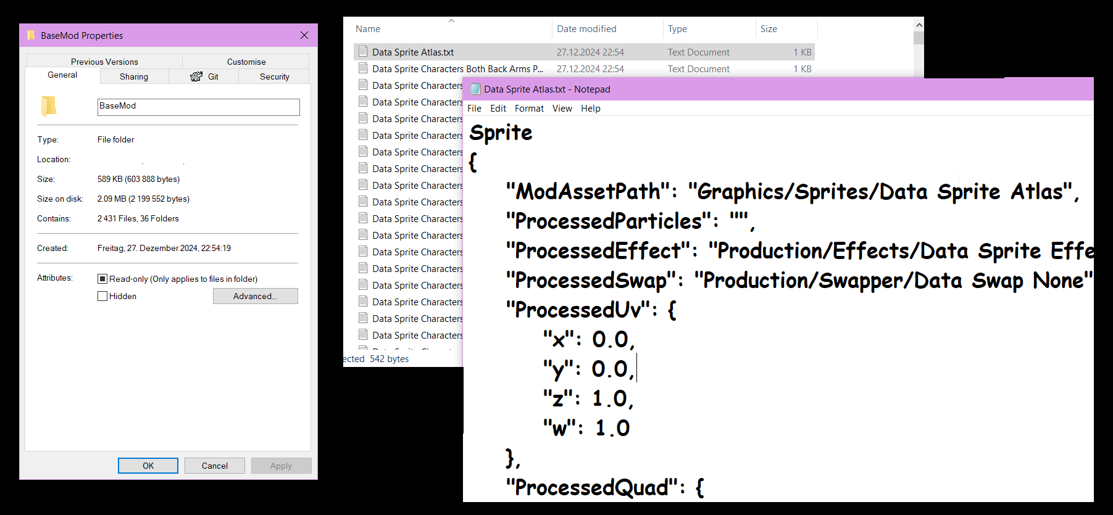
Task: Click the folder icon in BaseMod Properties title bar
Action: pyautogui.click(x=31, y=35)
